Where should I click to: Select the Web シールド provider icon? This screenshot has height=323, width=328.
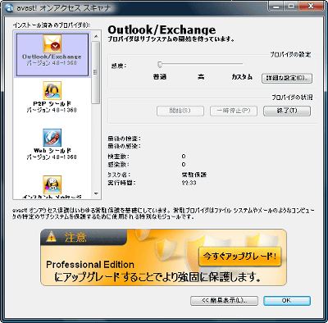[x=52, y=138]
